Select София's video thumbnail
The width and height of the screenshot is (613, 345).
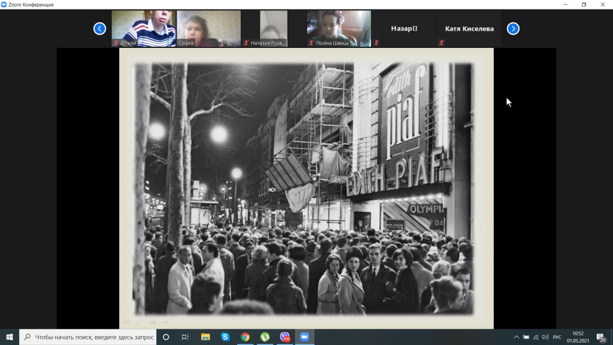209,29
